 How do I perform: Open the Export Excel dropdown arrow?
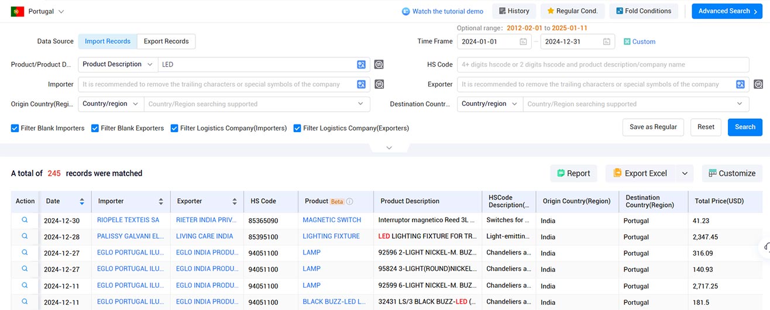click(685, 173)
